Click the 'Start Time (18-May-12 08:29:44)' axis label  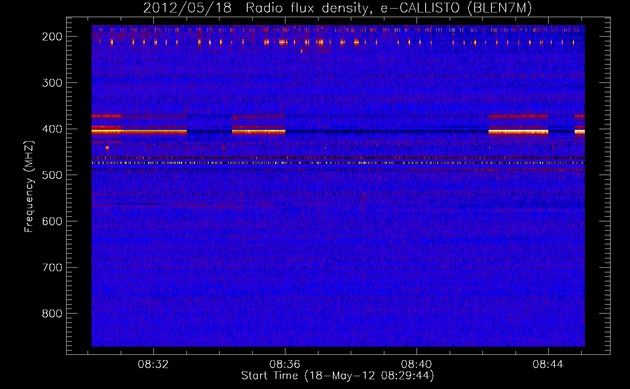click(338, 376)
